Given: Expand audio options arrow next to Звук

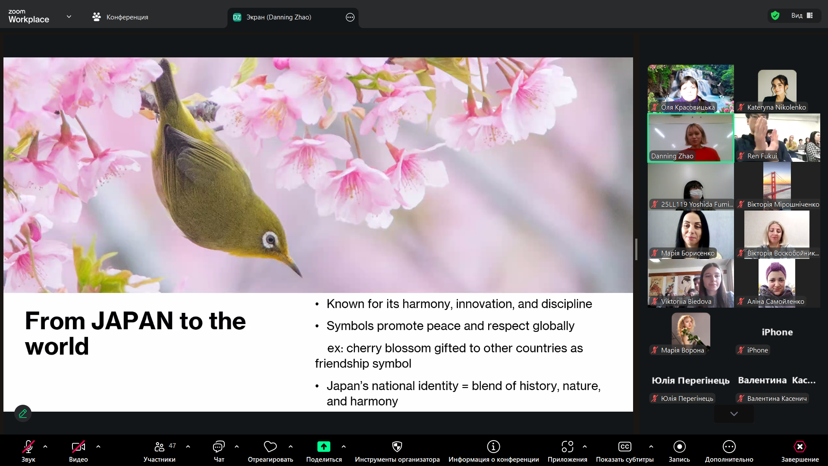Looking at the screenshot, I should point(45,447).
